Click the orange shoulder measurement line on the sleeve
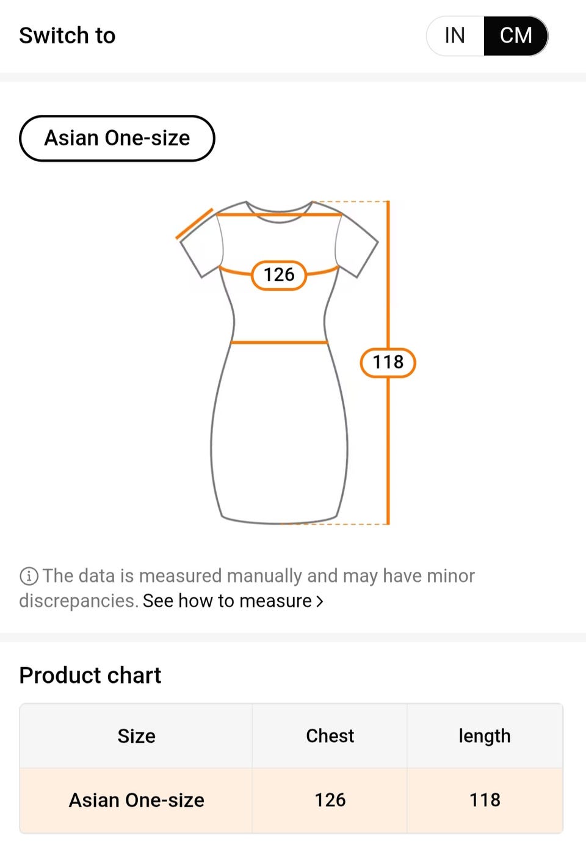586x843 pixels. coord(195,224)
